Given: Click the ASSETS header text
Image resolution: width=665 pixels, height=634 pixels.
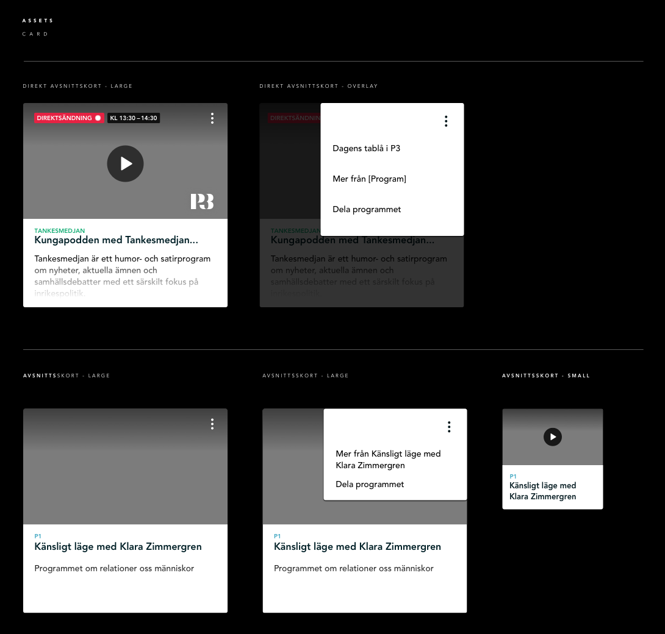Looking at the screenshot, I should click(38, 20).
